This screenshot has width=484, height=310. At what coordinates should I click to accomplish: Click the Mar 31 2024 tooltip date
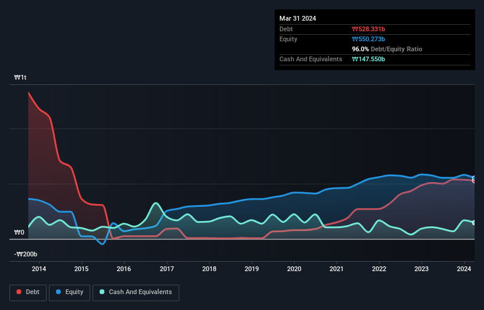click(298, 18)
